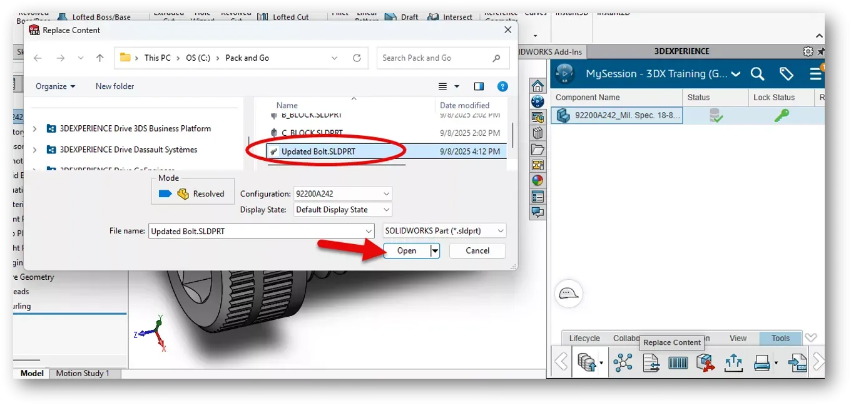
Task: Switch to the View tab
Action: click(x=738, y=338)
